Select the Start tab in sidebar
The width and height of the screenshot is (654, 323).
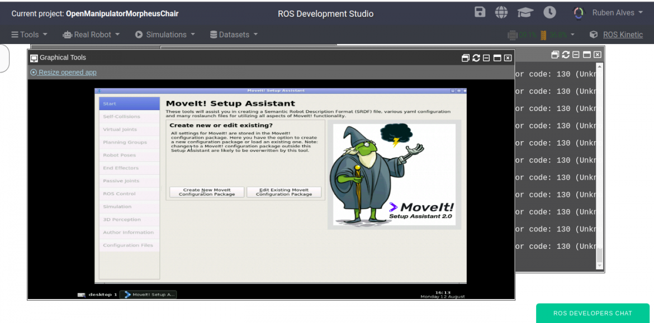[x=129, y=104]
